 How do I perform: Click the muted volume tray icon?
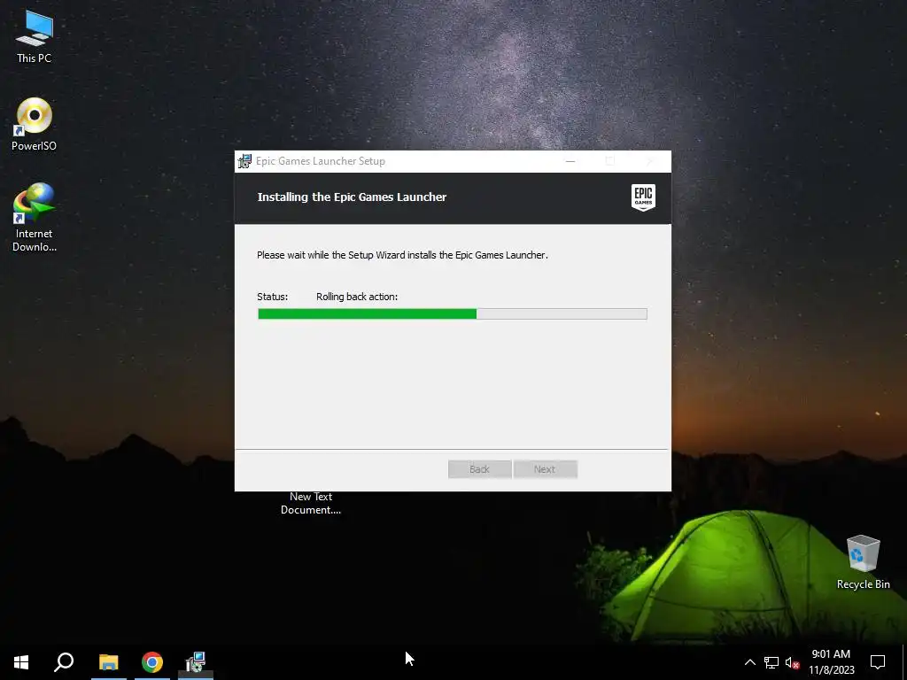coord(792,662)
